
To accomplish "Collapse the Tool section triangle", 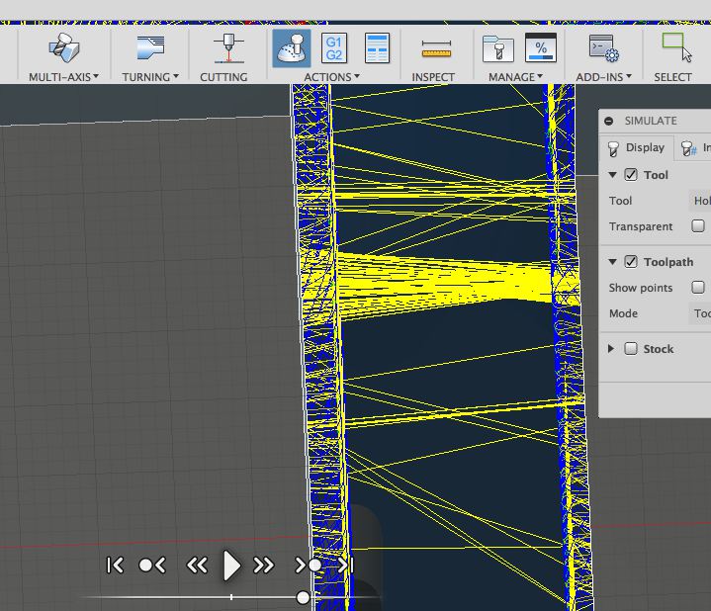I will pyautogui.click(x=612, y=175).
